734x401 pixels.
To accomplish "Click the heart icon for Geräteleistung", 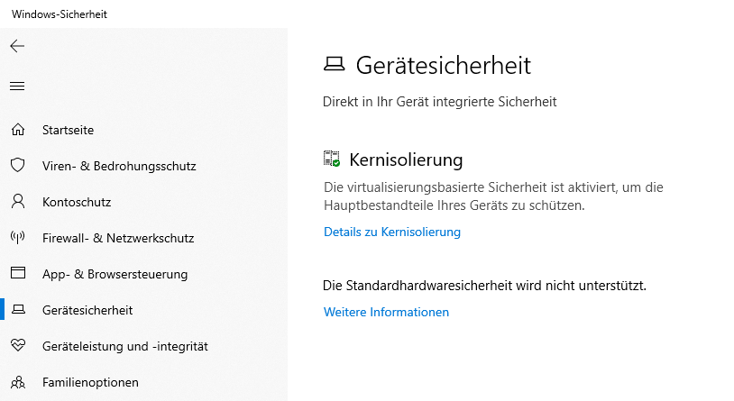I will [x=17, y=345].
